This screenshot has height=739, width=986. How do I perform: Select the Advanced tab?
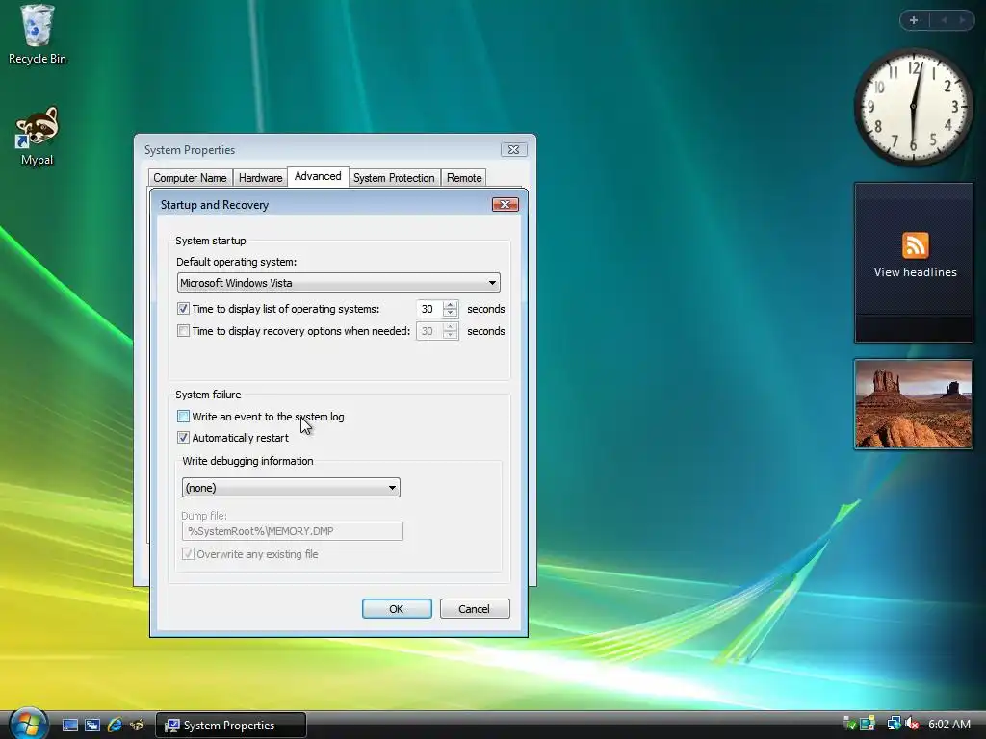[318, 177]
